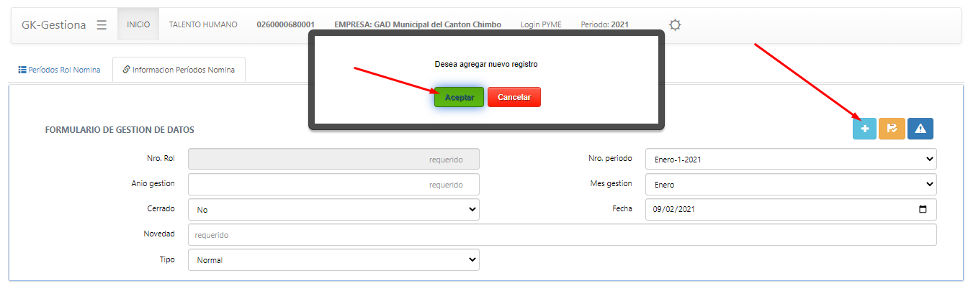Select Informacion Períodos Nomina tab
This screenshot has width=968, height=286.
[179, 70]
